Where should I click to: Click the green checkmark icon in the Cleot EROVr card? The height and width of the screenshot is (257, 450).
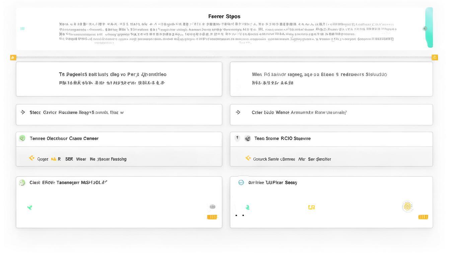pos(30,207)
